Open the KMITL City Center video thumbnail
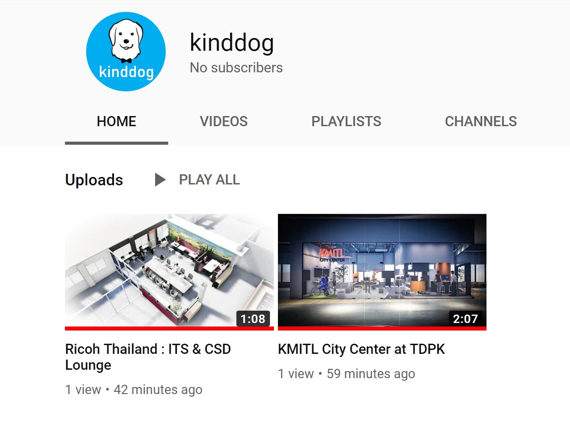The width and height of the screenshot is (570, 428). [382, 270]
